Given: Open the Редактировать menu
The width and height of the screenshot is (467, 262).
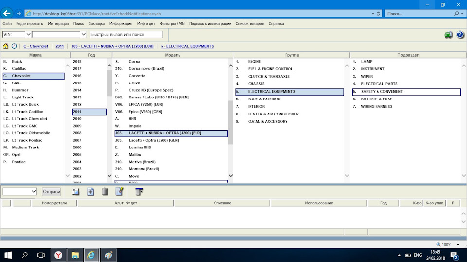Looking at the screenshot, I should pyautogui.click(x=30, y=23).
